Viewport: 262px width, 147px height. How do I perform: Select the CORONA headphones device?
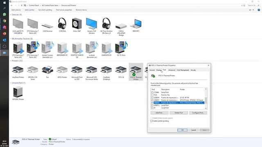62,25
